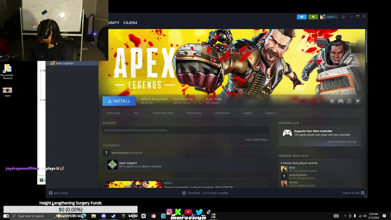
Task: Click the TikTok overlay icon
Action: pyautogui.click(x=209, y=212)
